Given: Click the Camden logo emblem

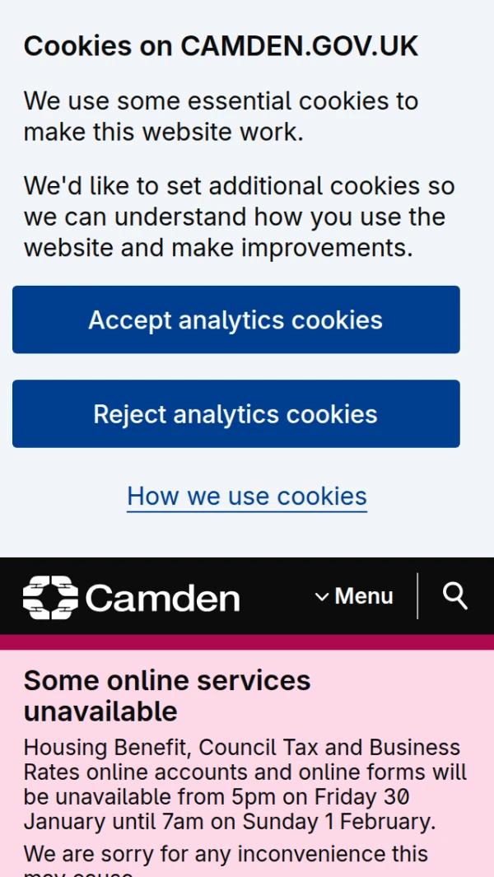Looking at the screenshot, I should point(50,597).
